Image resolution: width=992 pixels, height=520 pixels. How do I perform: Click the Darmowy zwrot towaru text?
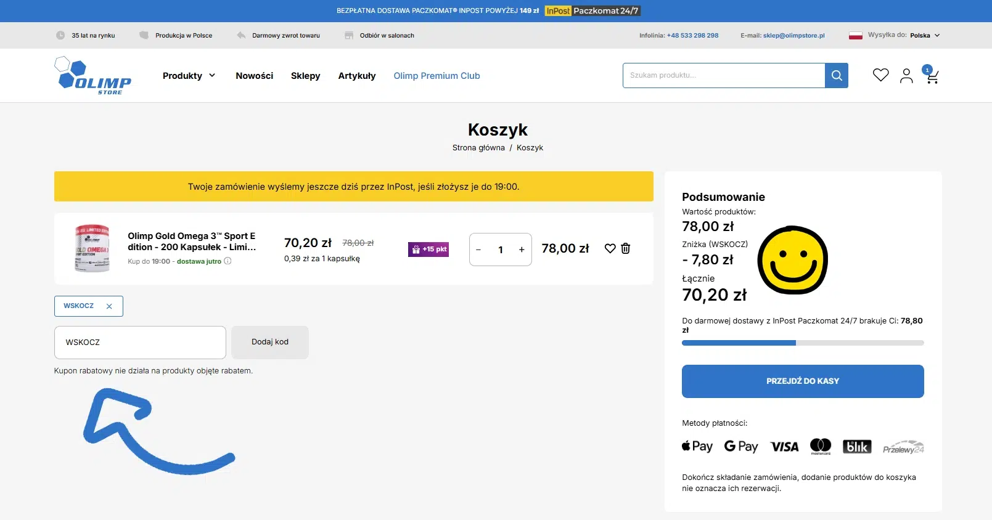286,36
